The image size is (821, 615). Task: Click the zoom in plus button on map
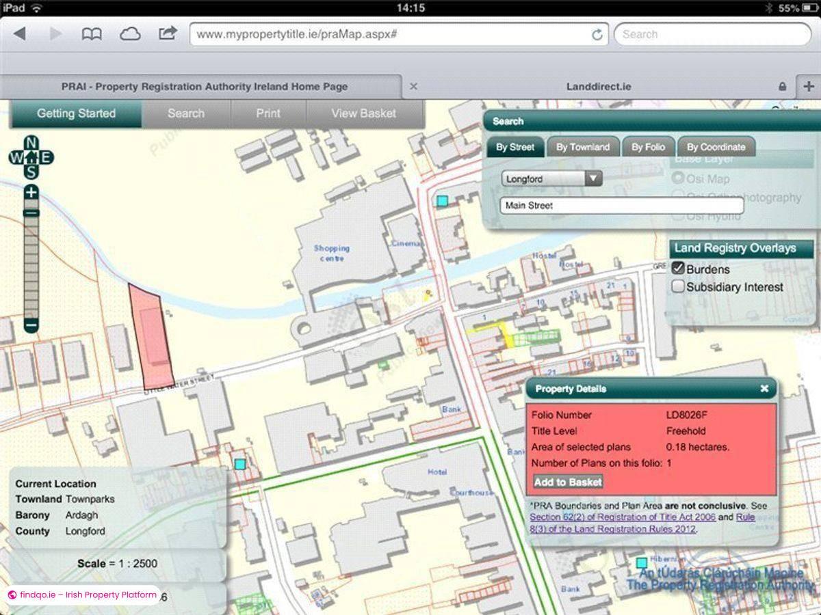[x=31, y=193]
